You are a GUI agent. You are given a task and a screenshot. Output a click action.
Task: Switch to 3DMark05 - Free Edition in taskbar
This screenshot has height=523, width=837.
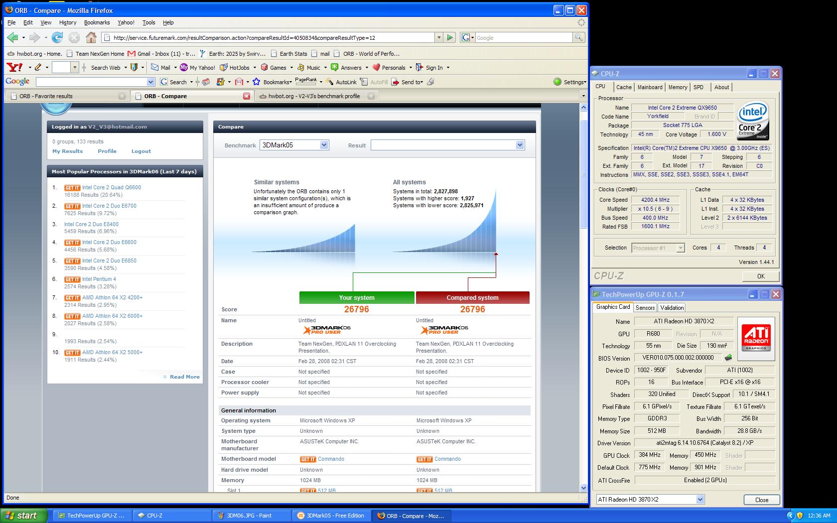(x=331, y=516)
